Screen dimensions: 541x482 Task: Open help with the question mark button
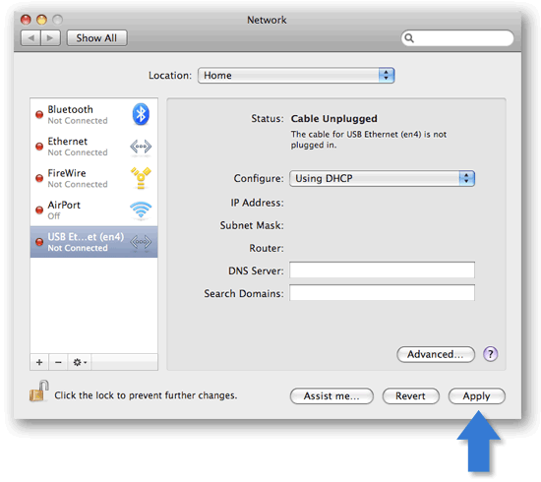point(490,354)
